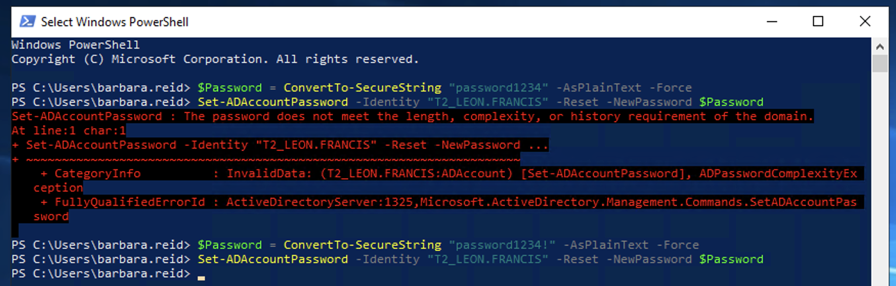The width and height of the screenshot is (896, 286).
Task: Click the FullyQualifiedErrorId error line
Action: (130, 202)
